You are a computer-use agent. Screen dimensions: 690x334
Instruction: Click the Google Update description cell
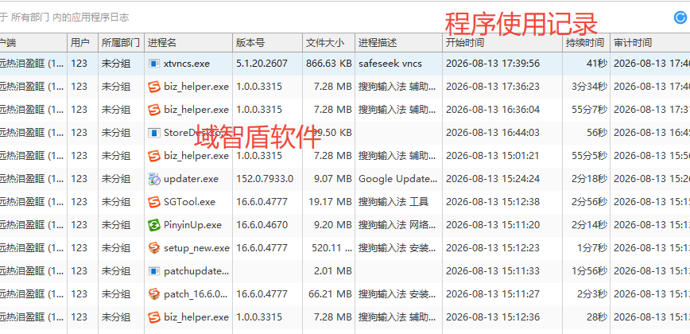(x=397, y=179)
